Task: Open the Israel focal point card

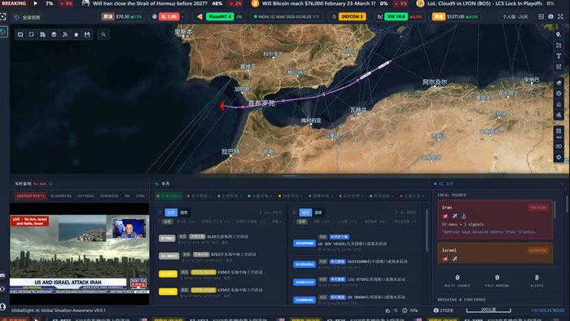Action: (x=495, y=253)
